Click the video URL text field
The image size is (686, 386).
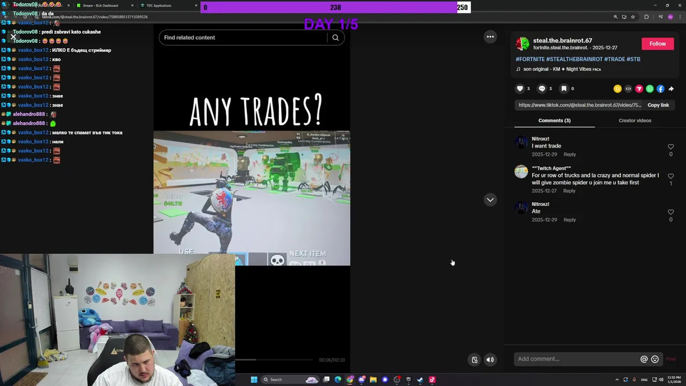tap(579, 105)
